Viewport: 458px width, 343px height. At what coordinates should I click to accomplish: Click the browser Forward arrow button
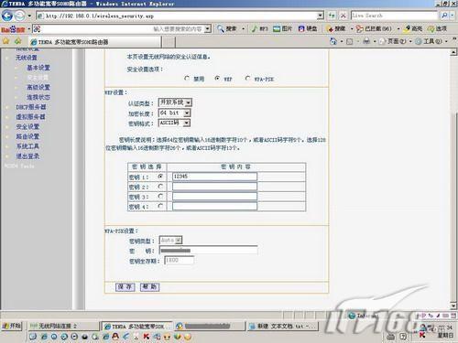[x=20, y=16]
